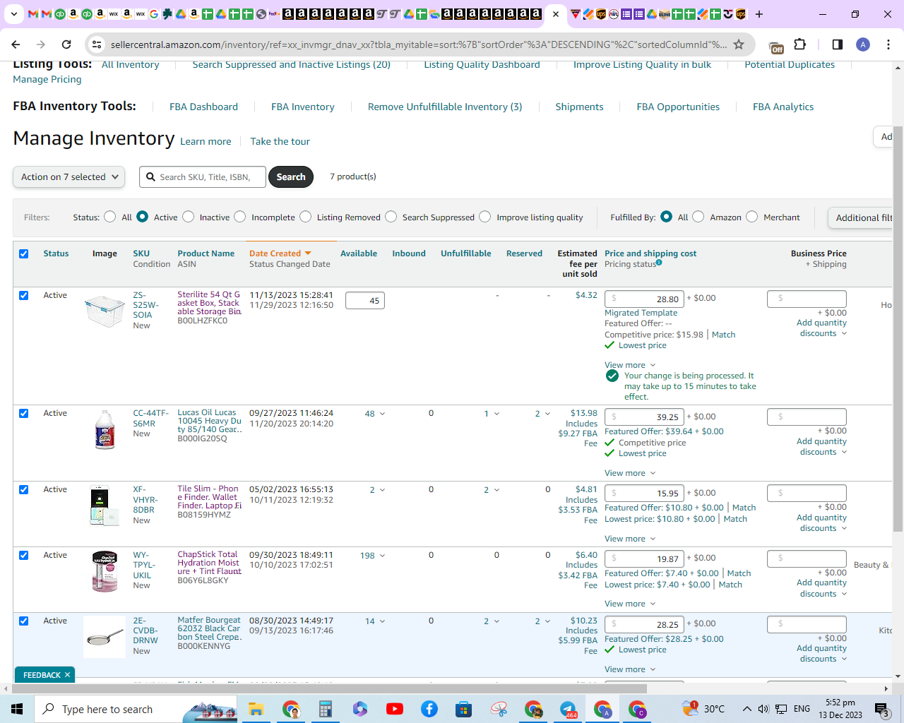Toggle the select-all header checkbox
The height and width of the screenshot is (723, 904).
point(24,253)
